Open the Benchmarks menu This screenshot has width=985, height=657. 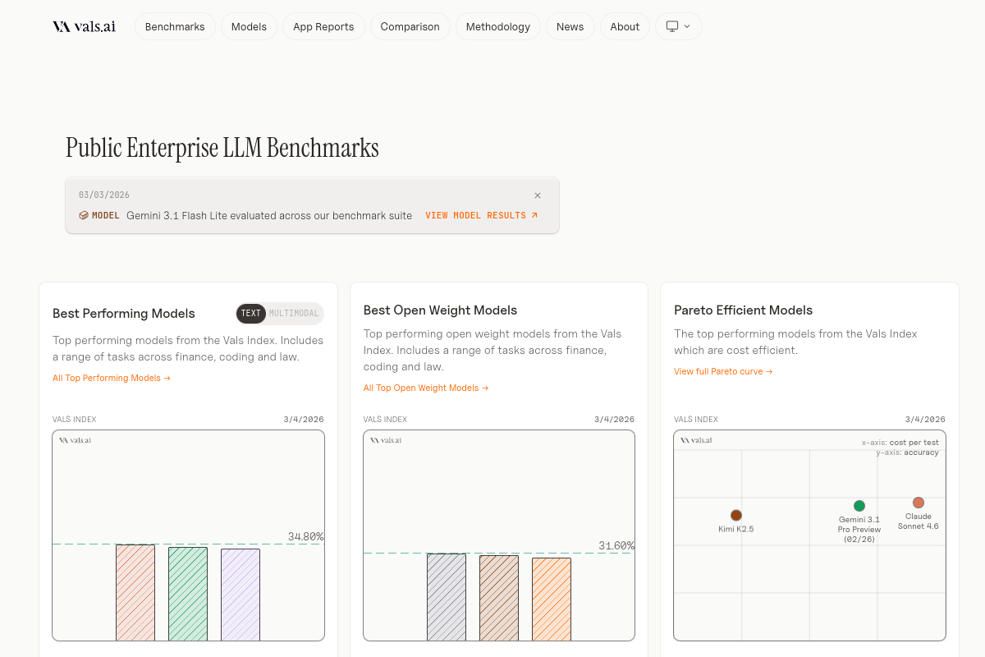click(x=175, y=26)
